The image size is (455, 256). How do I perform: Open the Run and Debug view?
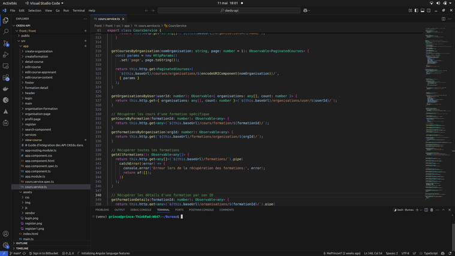pos(6,55)
